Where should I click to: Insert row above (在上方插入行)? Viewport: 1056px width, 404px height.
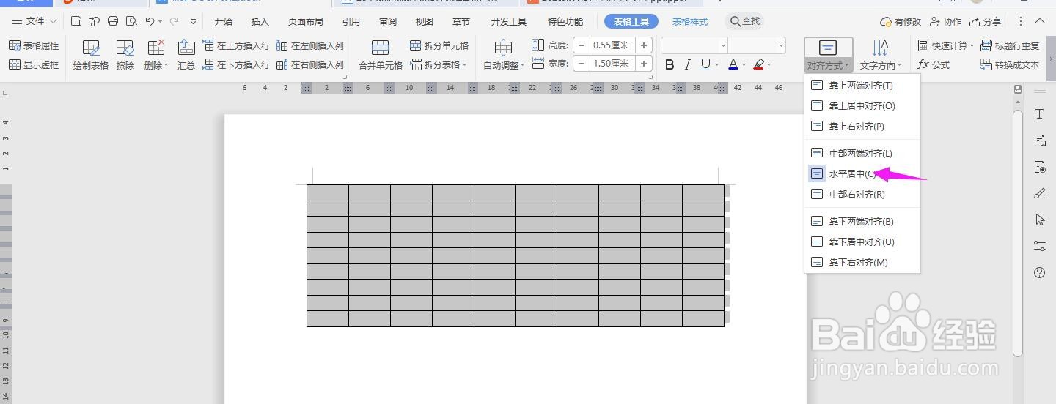click(236, 45)
